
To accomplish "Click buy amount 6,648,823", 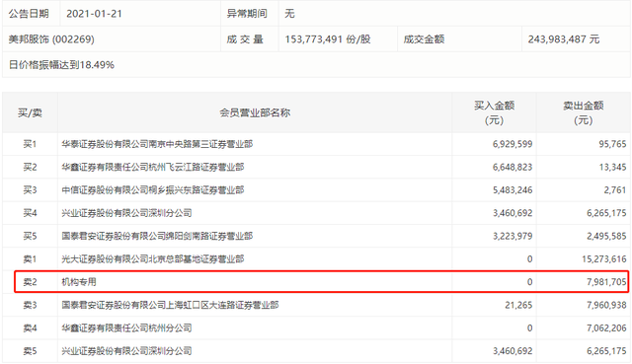I will [513, 167].
